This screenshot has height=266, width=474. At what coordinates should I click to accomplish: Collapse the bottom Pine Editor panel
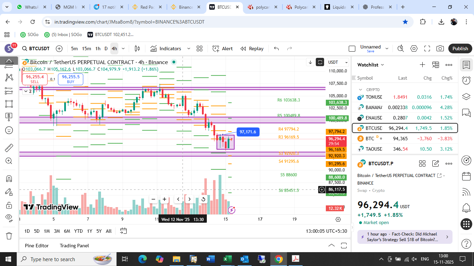click(331, 246)
